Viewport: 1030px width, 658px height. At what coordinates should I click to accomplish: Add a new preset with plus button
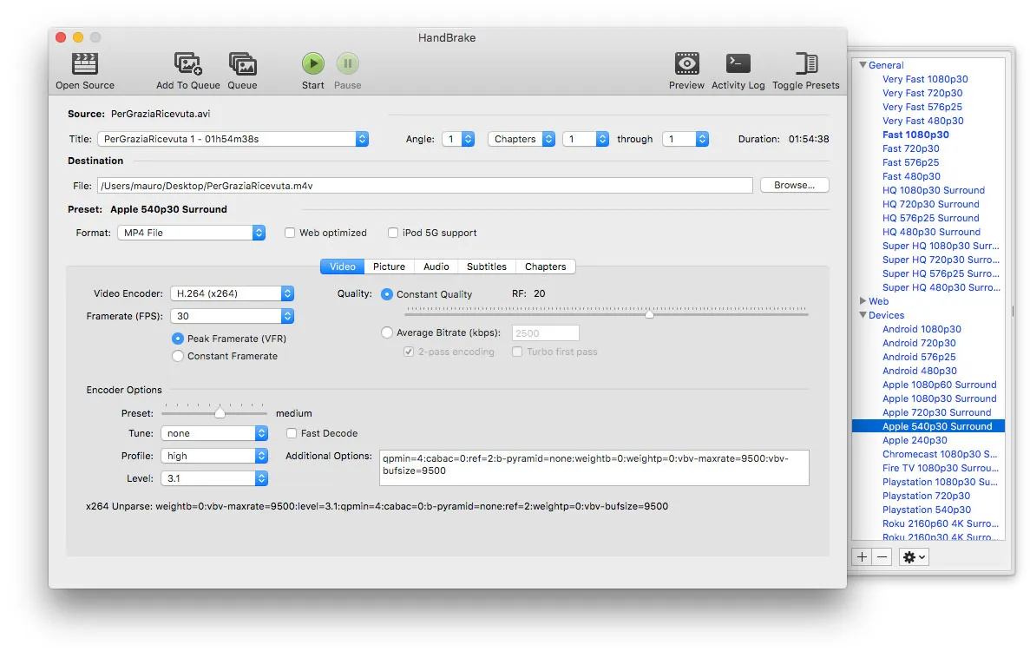[862, 556]
